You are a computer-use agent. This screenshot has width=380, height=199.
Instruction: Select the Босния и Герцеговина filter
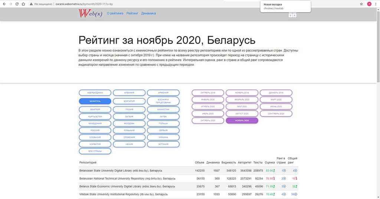[x=163, y=101]
